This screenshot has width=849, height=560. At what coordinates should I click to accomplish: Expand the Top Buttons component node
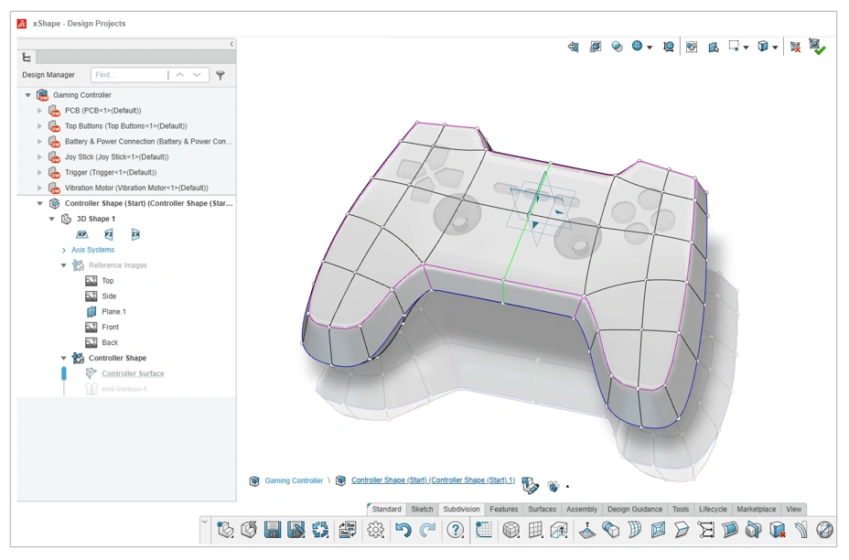point(39,126)
